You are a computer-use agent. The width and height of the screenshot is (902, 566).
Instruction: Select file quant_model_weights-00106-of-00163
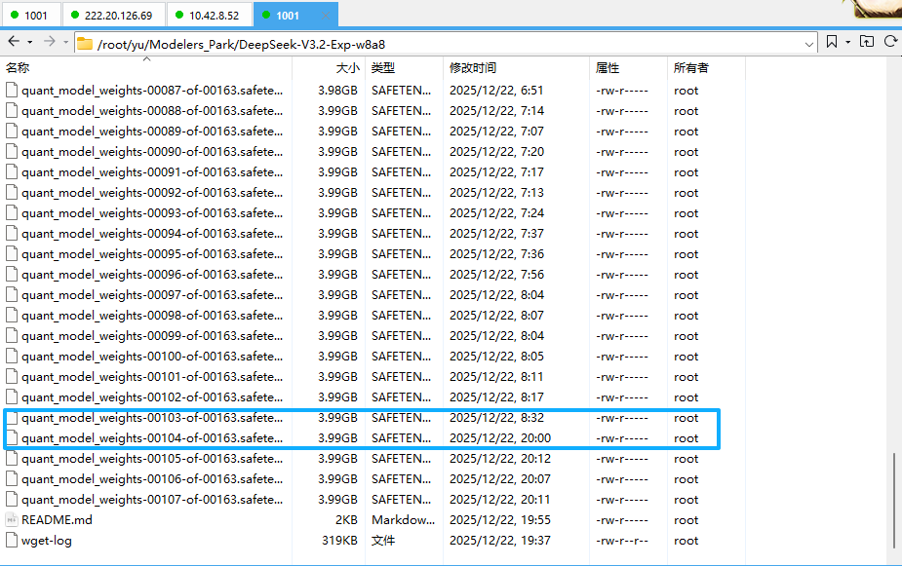tap(152, 479)
